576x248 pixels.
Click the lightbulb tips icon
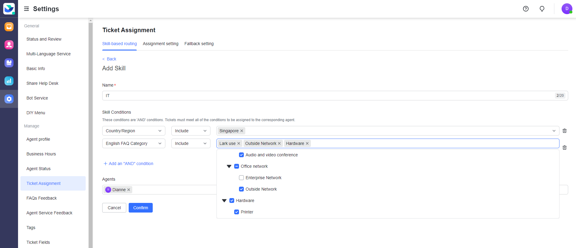[x=542, y=9]
